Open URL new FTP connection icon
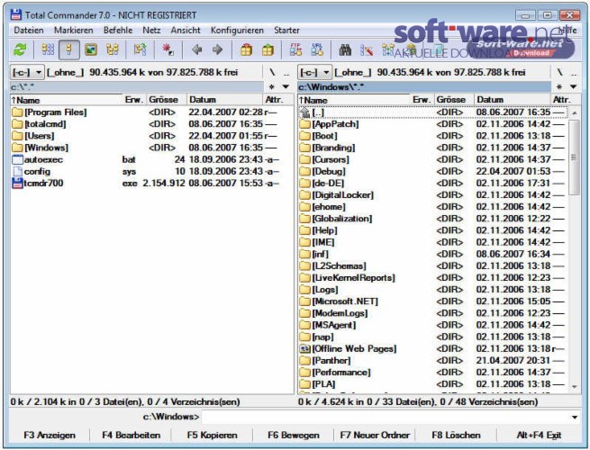The width and height of the screenshot is (590, 450). (x=317, y=49)
